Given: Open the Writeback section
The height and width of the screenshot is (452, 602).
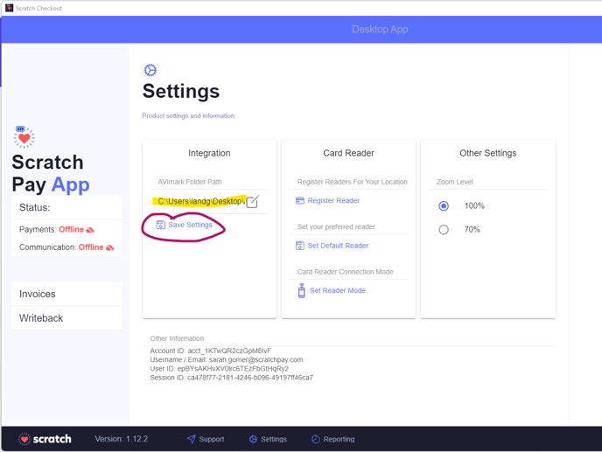Looking at the screenshot, I should (x=66, y=318).
